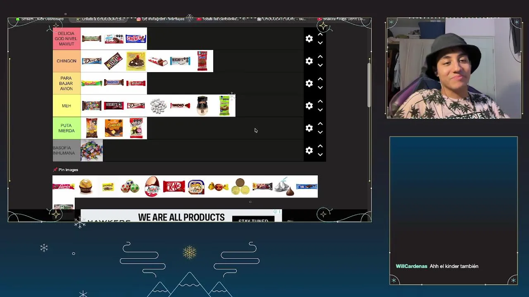Screen dimensions: 529x297
Task: Pick the Ferrero Rocher image from the pool
Action: (86, 186)
